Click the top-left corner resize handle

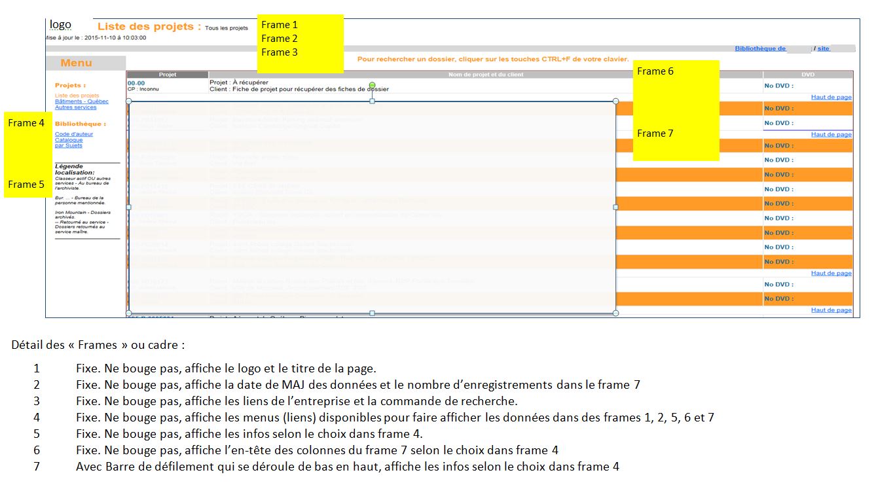pyautogui.click(x=128, y=101)
